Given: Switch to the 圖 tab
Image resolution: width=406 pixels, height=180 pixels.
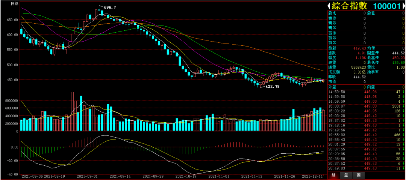Looking at the screenshot, I should pyautogui.click(x=358, y=175).
